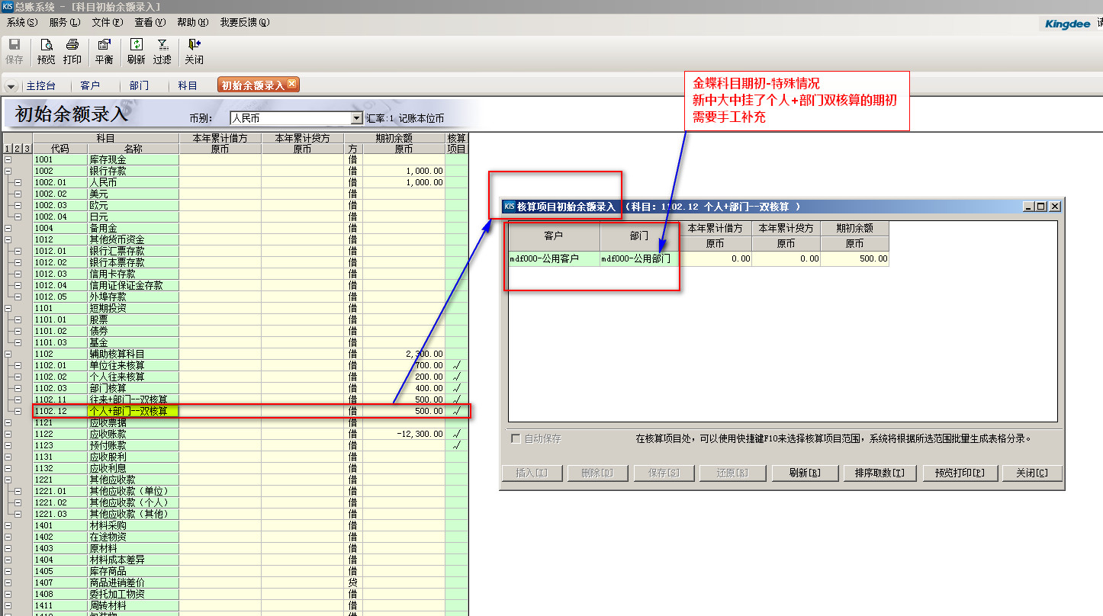Click the Print (打印) toolbar icon

pos(72,51)
